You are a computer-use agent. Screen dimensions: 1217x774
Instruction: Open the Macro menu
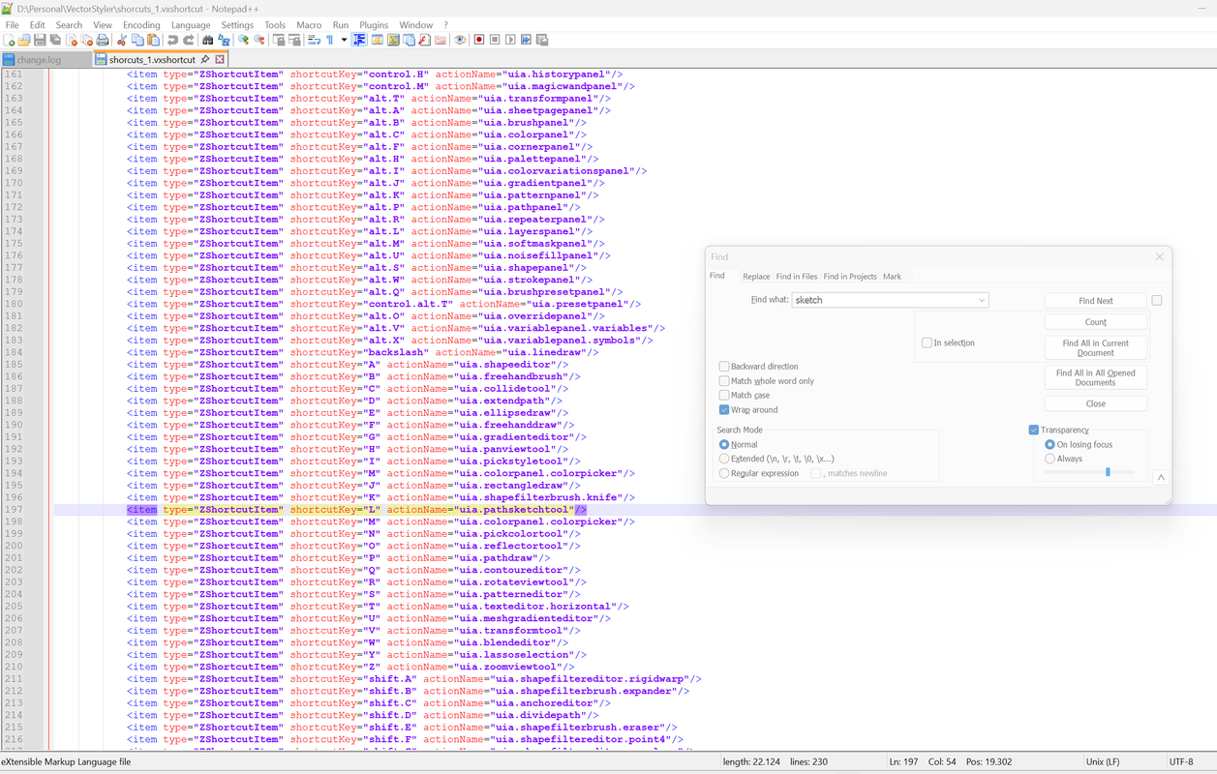309,25
